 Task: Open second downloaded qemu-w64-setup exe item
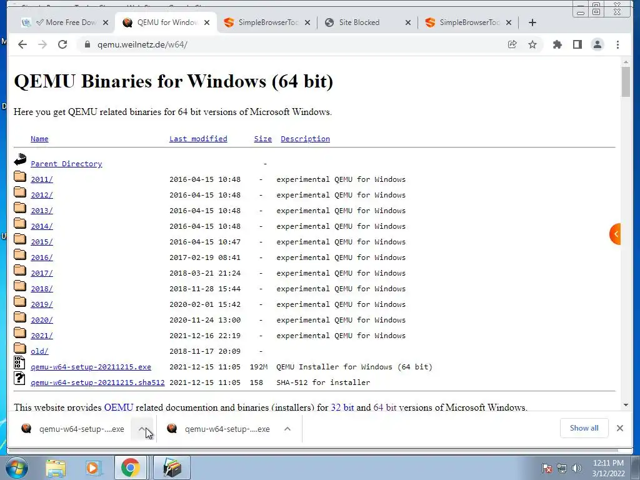point(219,429)
